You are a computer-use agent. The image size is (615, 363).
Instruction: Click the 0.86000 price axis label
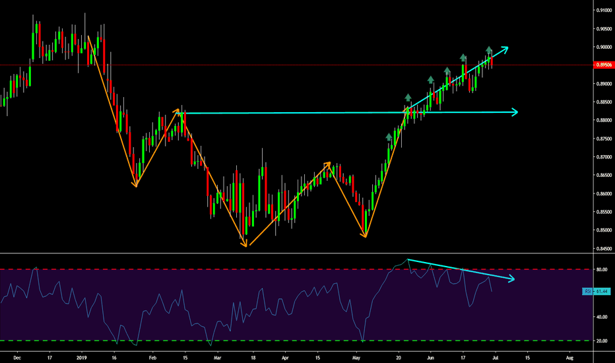coord(604,193)
